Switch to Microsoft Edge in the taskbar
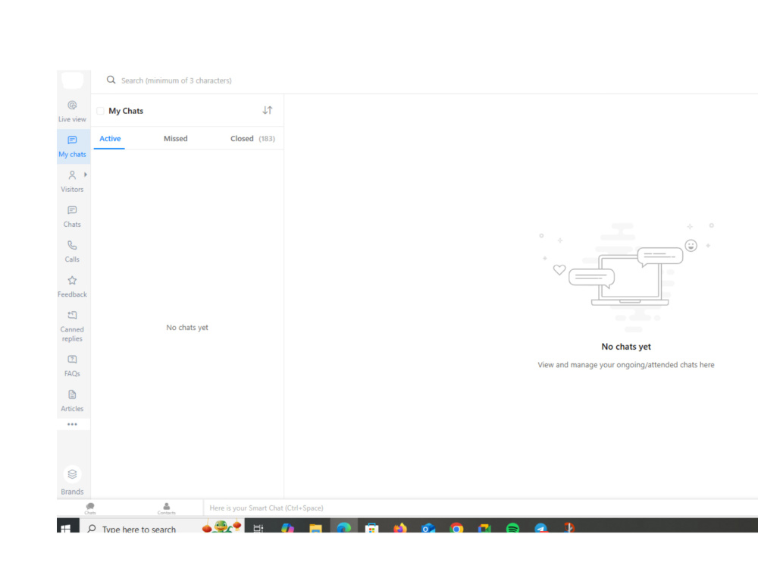The image size is (758, 569). point(343,527)
